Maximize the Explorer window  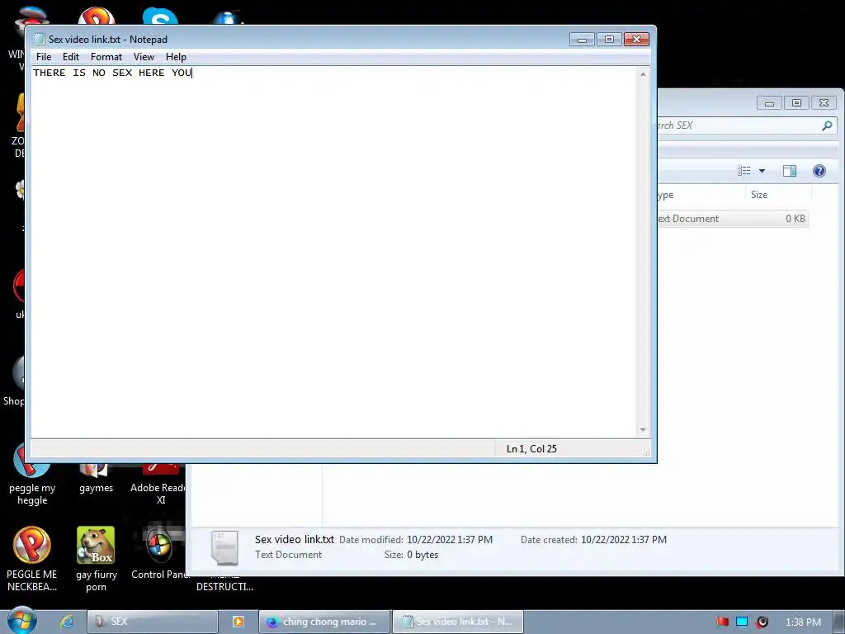pos(796,103)
